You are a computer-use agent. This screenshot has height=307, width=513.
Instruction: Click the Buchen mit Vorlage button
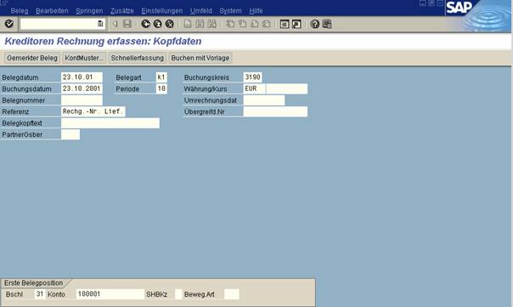point(200,58)
